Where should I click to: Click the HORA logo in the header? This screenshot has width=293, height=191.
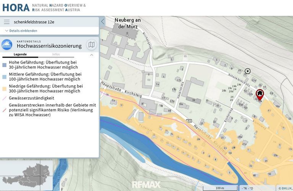(16, 8)
